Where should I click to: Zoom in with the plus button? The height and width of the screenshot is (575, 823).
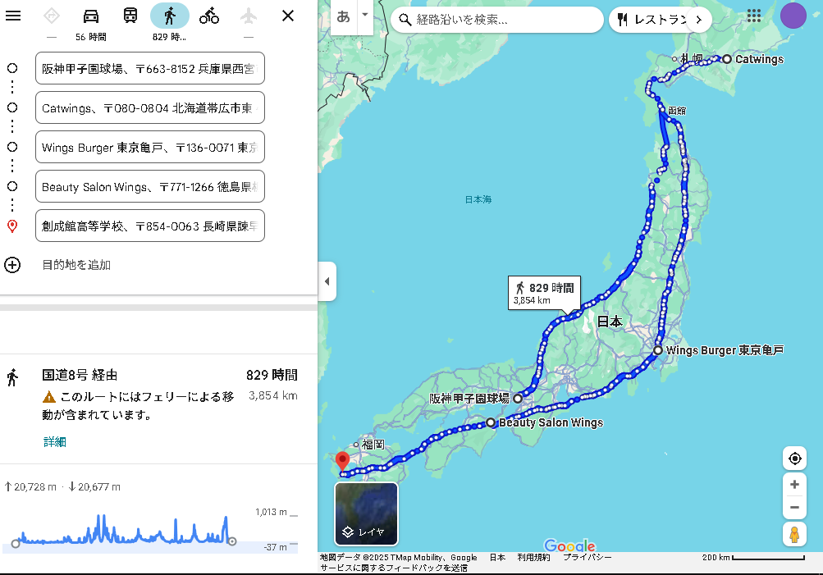pyautogui.click(x=794, y=484)
